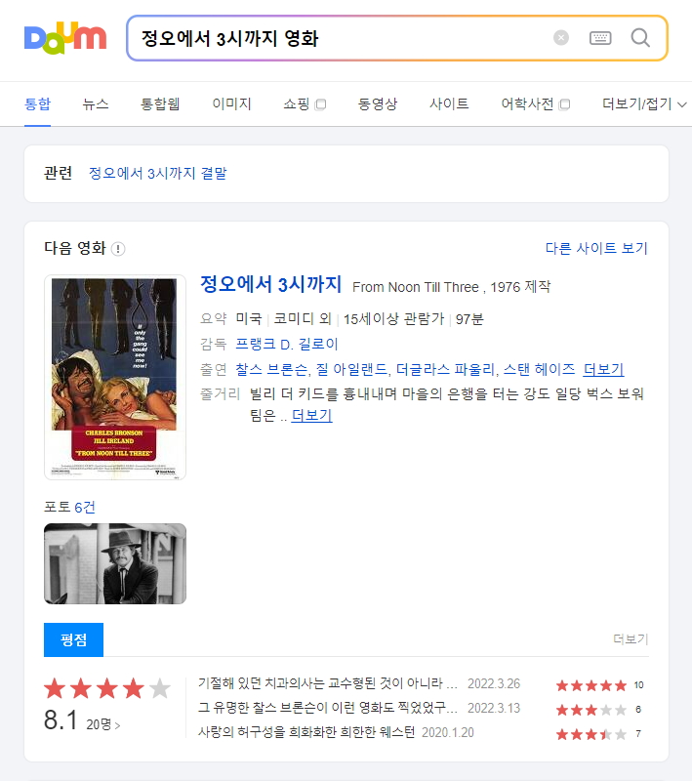Click the three-star rating scored 6
The image size is (692, 781).
[x=591, y=710]
